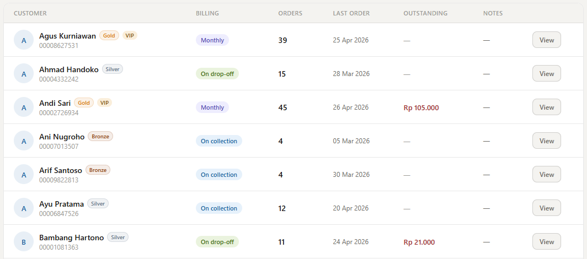The height and width of the screenshot is (259, 587).
Task: Select customer name Bambang Hartono
Action: click(72, 238)
